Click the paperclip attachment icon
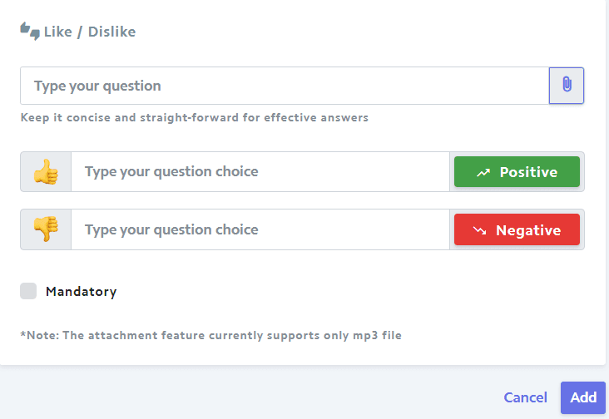The image size is (609, 419). point(567,86)
